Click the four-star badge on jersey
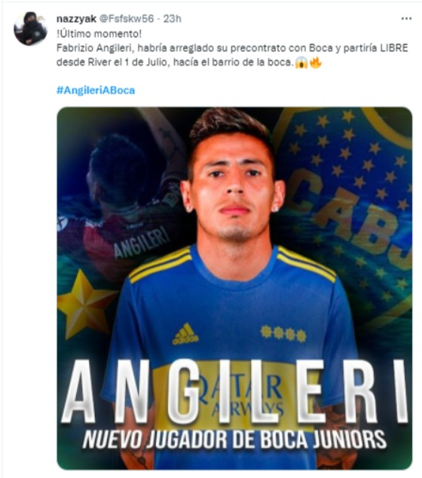Viewport: 422px width, 478px height. 283,333
